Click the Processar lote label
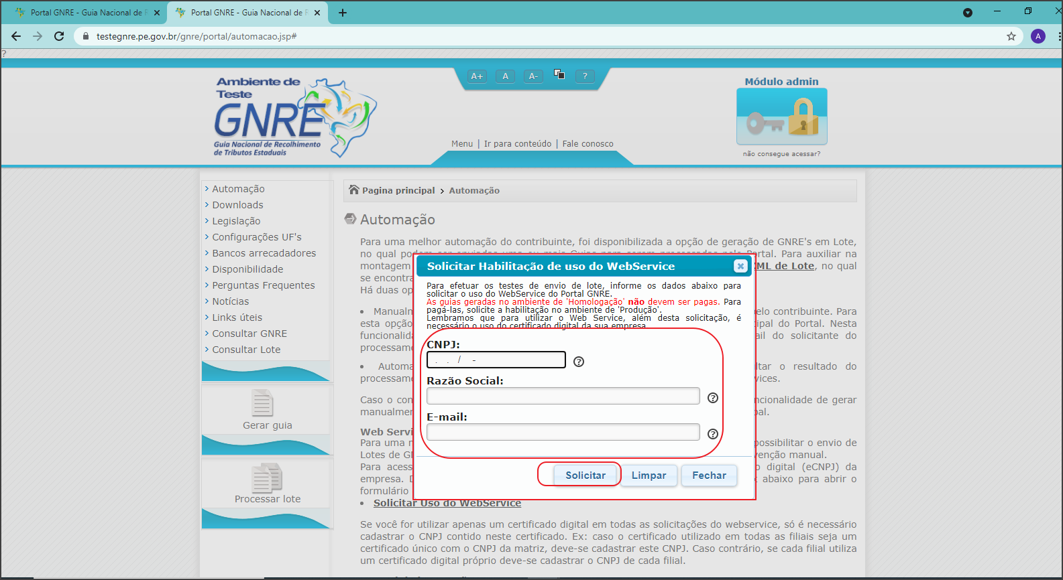Image resolution: width=1063 pixels, height=580 pixels. [267, 499]
